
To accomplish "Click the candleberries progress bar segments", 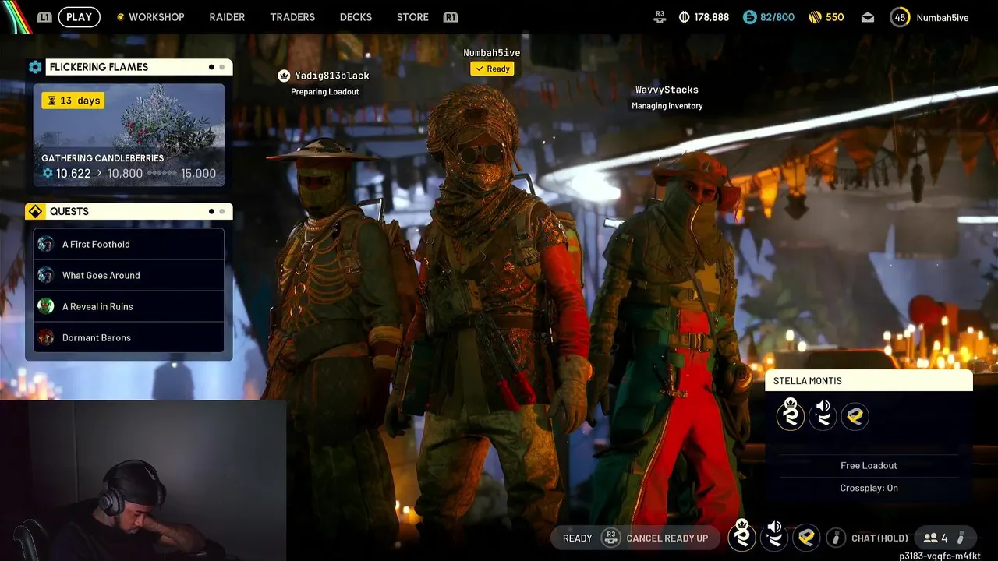I will pos(161,174).
